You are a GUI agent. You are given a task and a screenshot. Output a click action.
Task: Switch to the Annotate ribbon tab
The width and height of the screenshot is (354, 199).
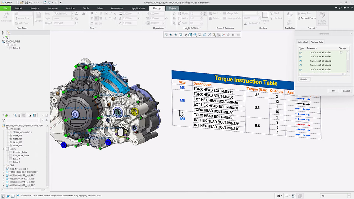[53, 8]
